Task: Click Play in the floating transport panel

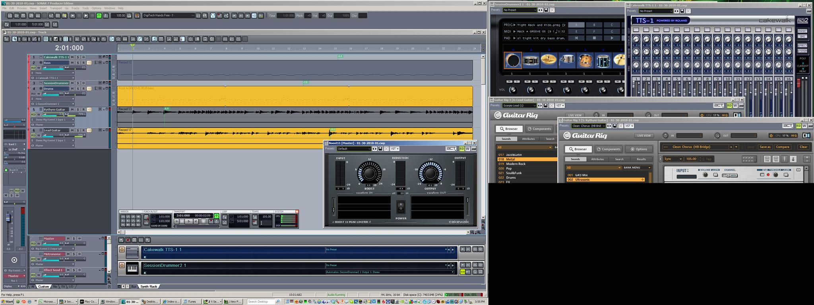Action: tap(189, 221)
